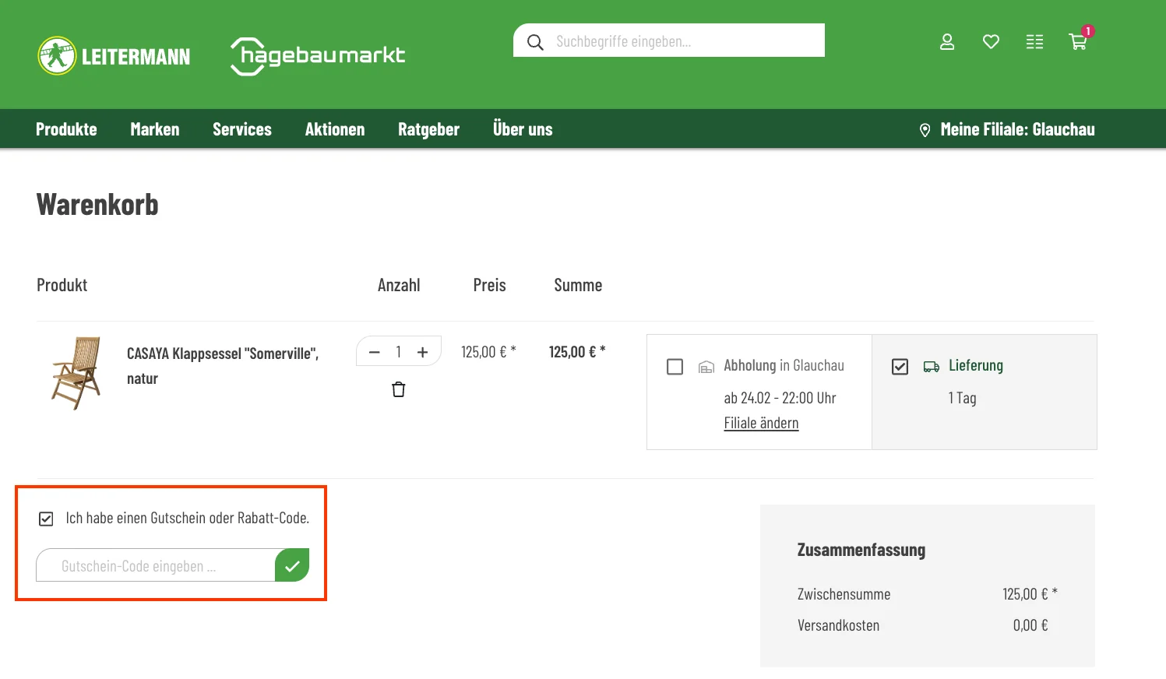Click the trash icon to remove the Klappsessel
Viewport: 1166px width, 679px height.
(x=398, y=389)
